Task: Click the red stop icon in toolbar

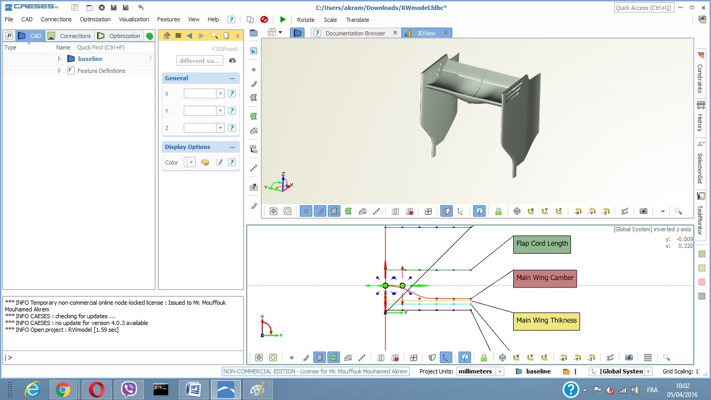Action: pos(264,19)
